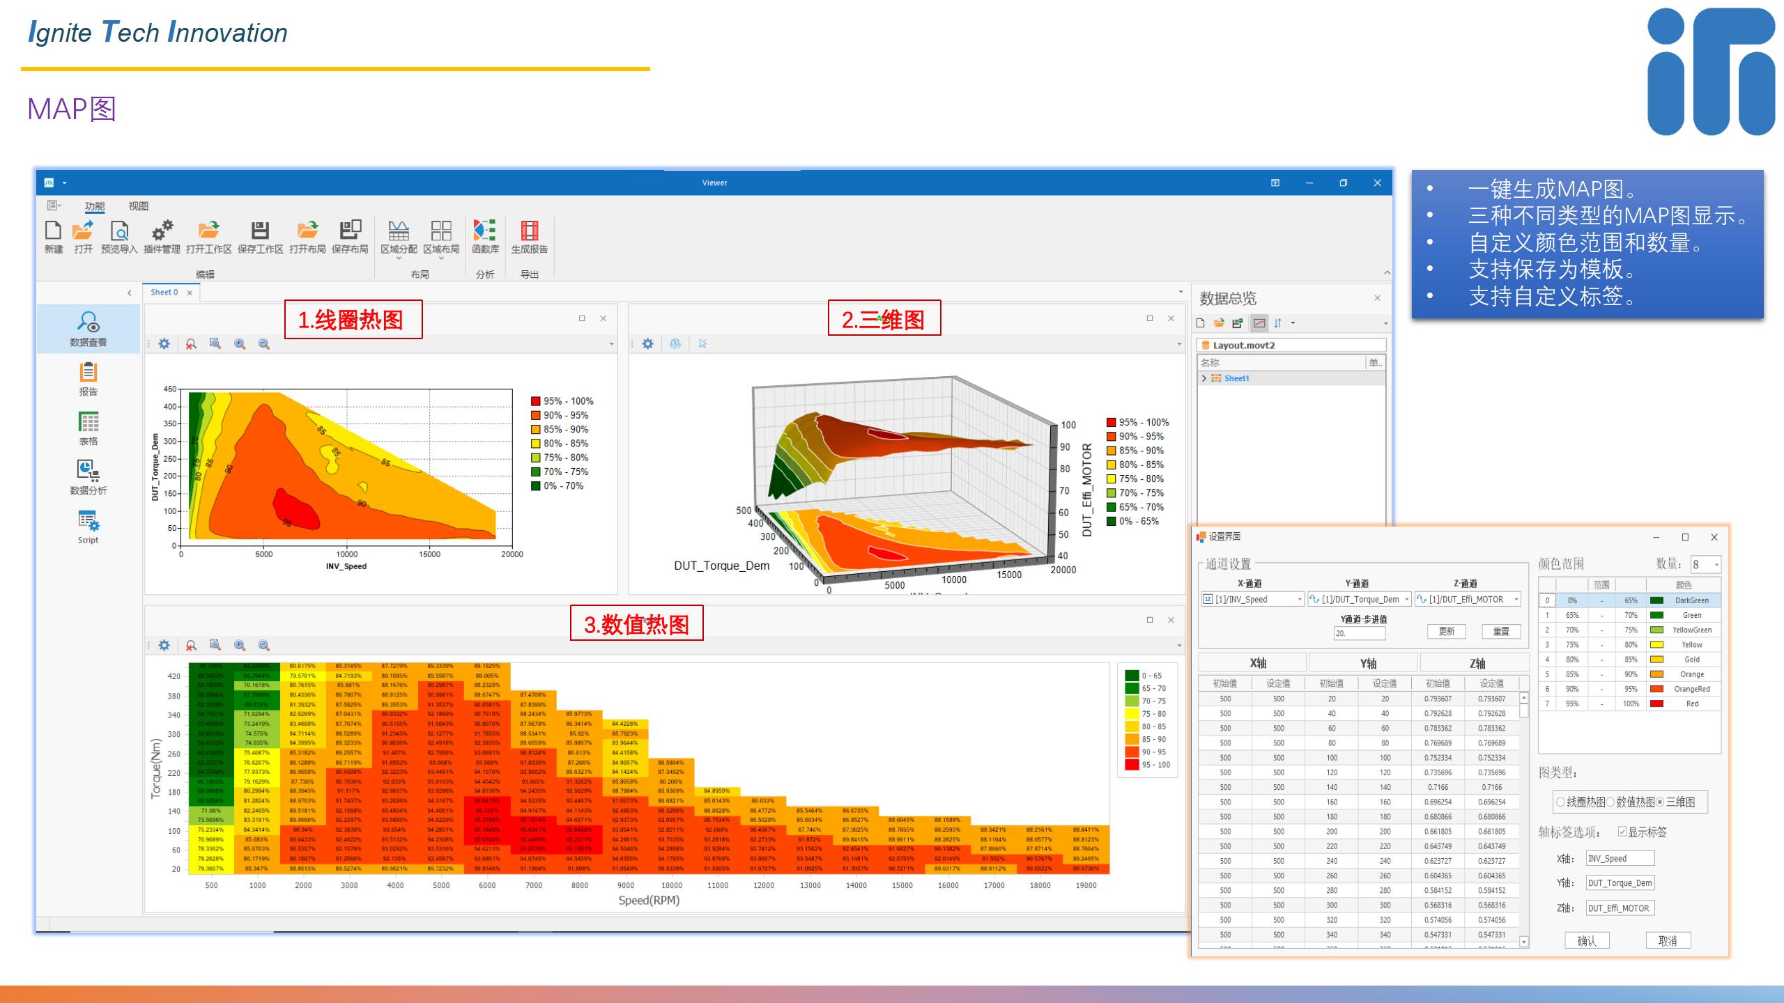Select 数据查看 in the left sidebar

[89, 329]
